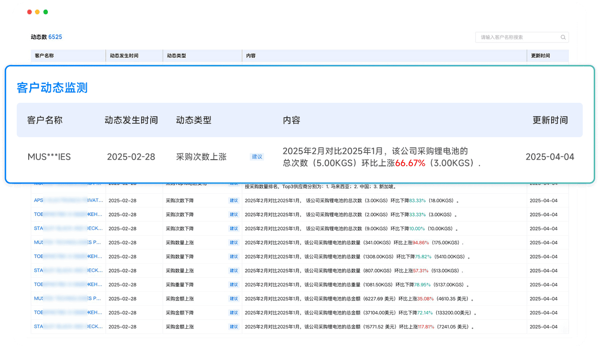The image size is (599, 348).
Task: Open the STA customer link in the last row
Action: 67,326
